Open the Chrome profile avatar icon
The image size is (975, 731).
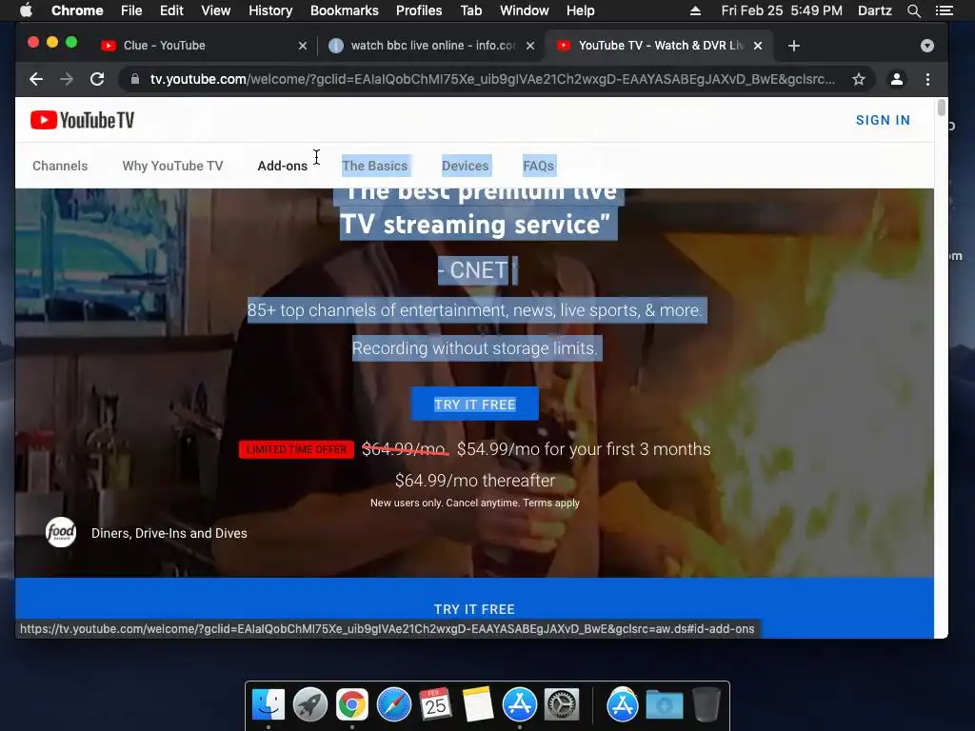(897, 79)
